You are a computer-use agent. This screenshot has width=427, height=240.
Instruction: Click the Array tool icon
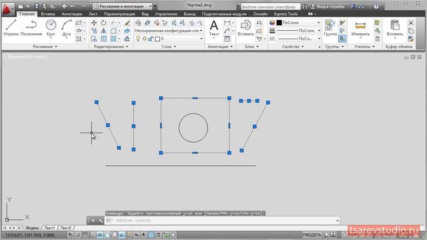(x=113, y=39)
